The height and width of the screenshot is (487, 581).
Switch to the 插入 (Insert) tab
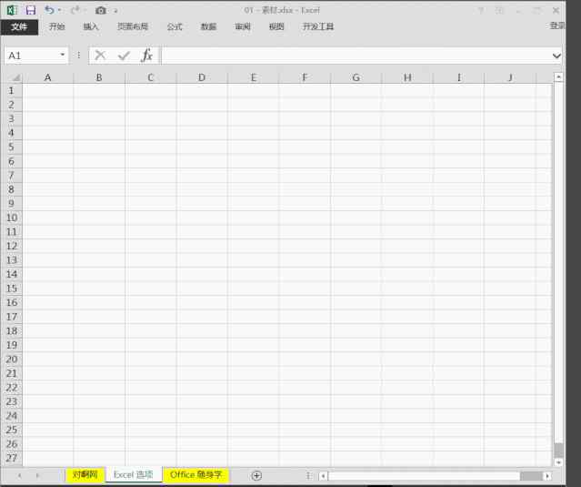point(91,26)
